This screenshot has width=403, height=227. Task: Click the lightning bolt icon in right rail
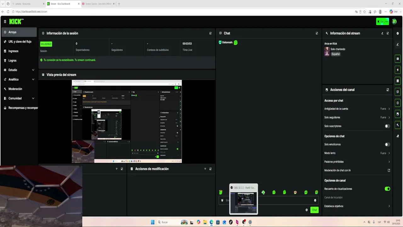[x=398, y=70]
